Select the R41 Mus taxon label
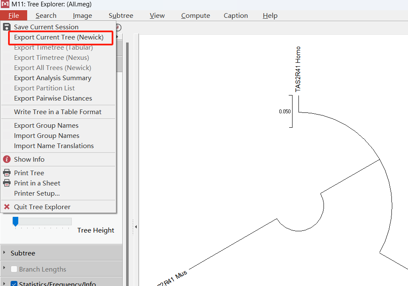Viewport: 408px width, 286px height. coord(172,278)
